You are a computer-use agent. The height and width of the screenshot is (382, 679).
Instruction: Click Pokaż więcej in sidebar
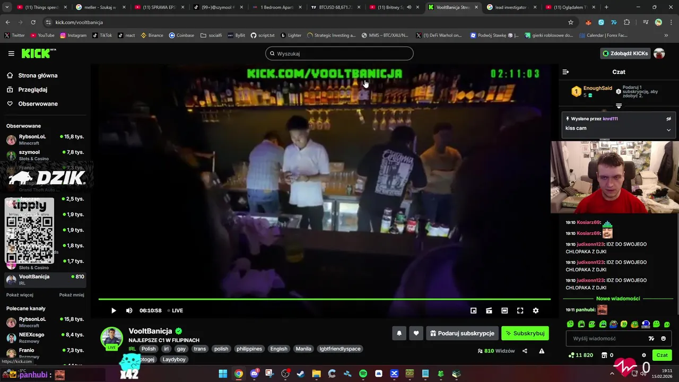click(20, 295)
